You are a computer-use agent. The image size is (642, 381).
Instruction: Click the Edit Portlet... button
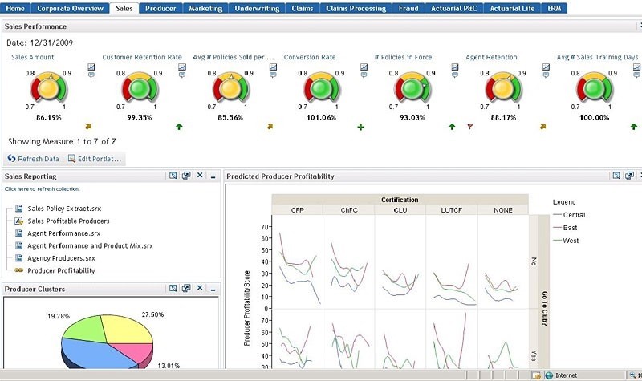click(x=95, y=159)
